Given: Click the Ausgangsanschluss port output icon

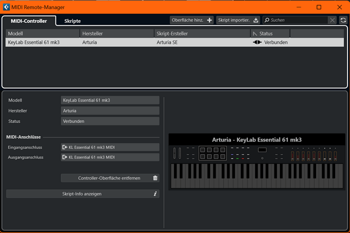Looking at the screenshot, I should point(65,157).
